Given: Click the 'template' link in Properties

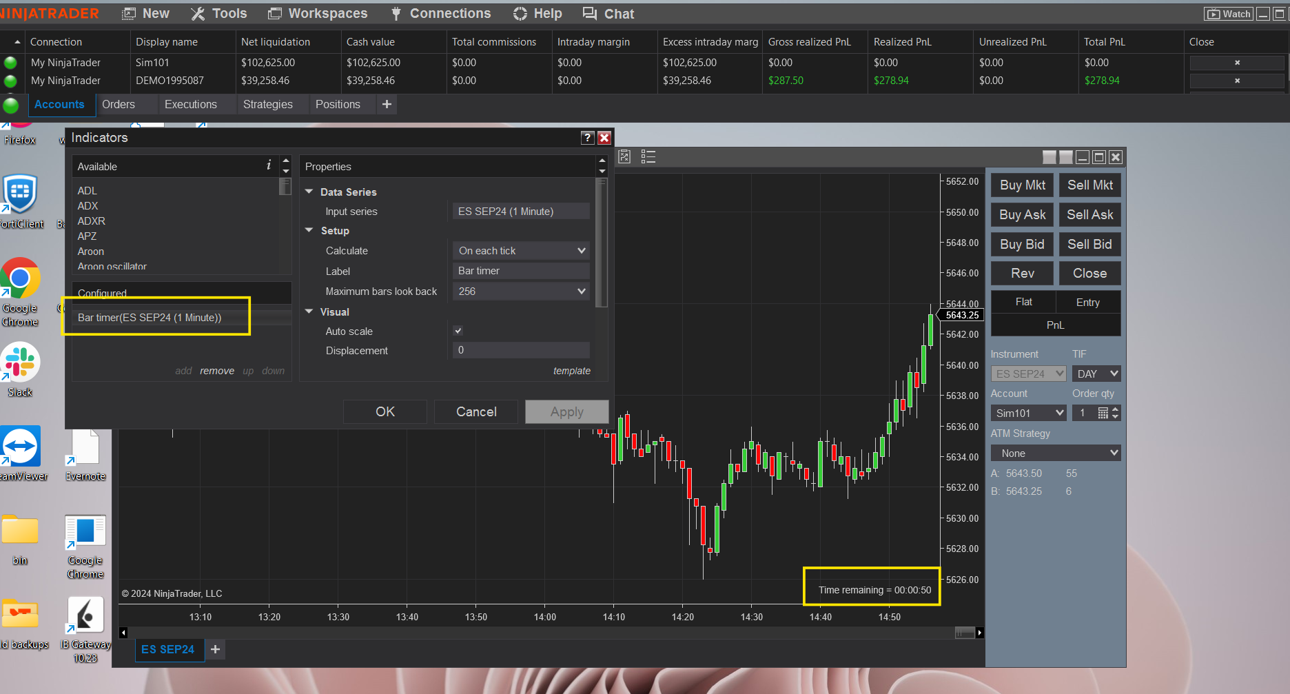Looking at the screenshot, I should [572, 371].
